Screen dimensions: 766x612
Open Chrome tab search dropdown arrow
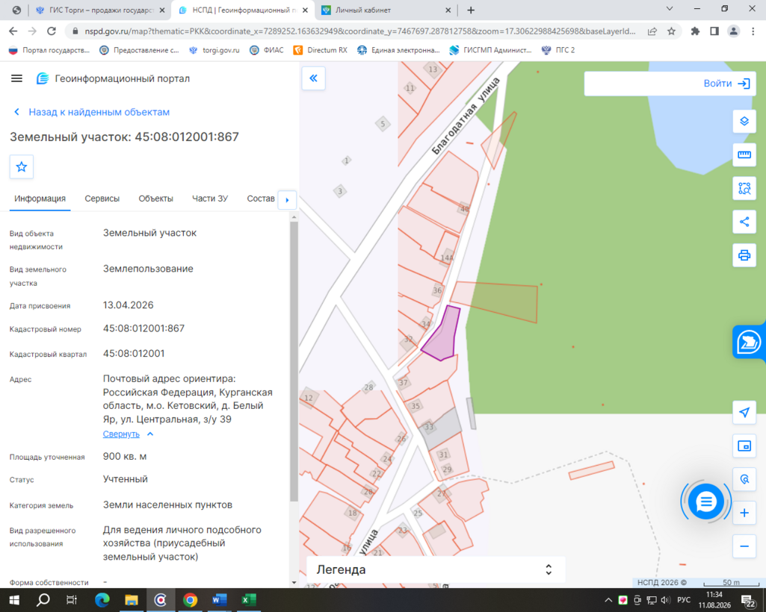[x=670, y=9]
